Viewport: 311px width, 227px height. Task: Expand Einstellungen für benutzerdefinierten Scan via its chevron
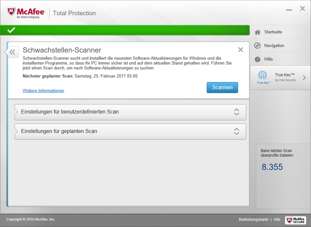point(236,112)
